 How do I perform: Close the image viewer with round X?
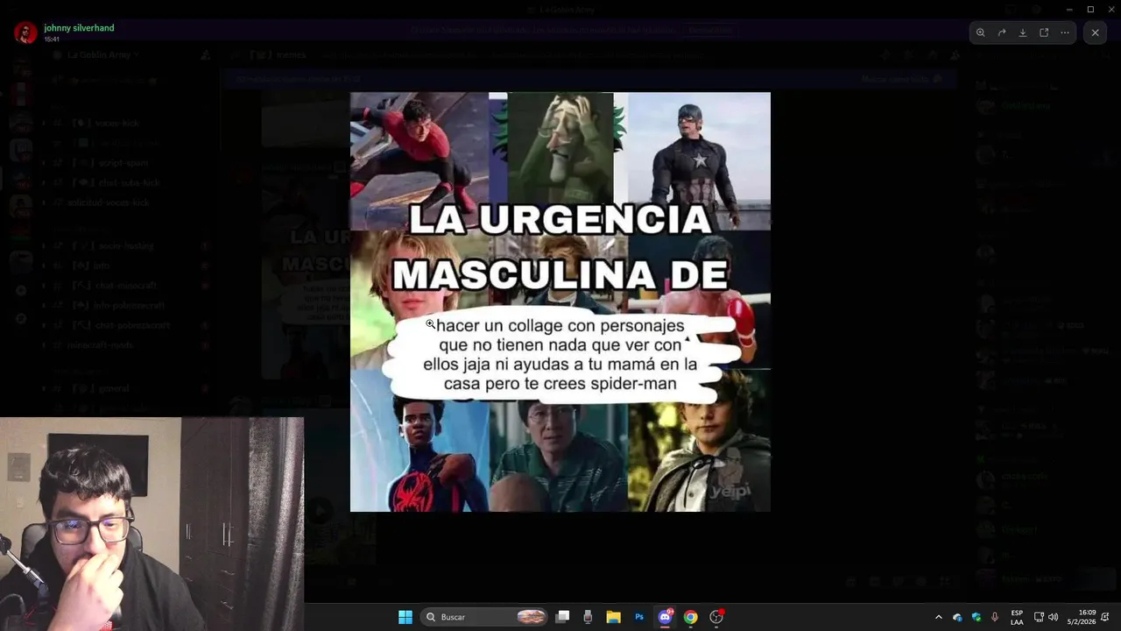(1095, 32)
